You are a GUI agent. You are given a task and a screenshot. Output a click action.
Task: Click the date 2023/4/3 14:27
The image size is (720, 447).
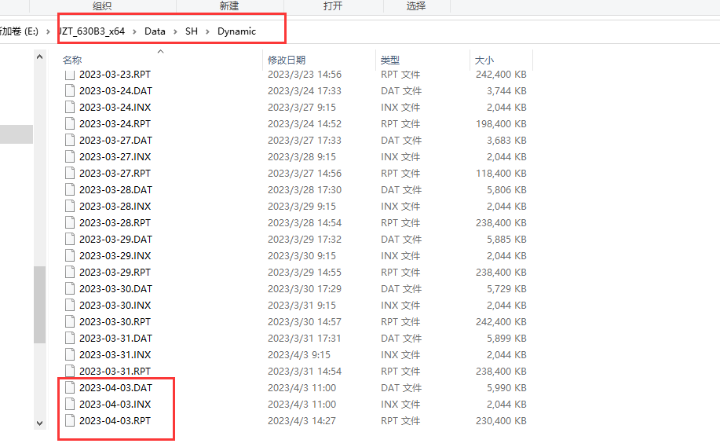(302, 421)
